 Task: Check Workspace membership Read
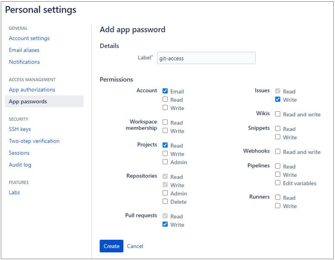[x=165, y=122]
